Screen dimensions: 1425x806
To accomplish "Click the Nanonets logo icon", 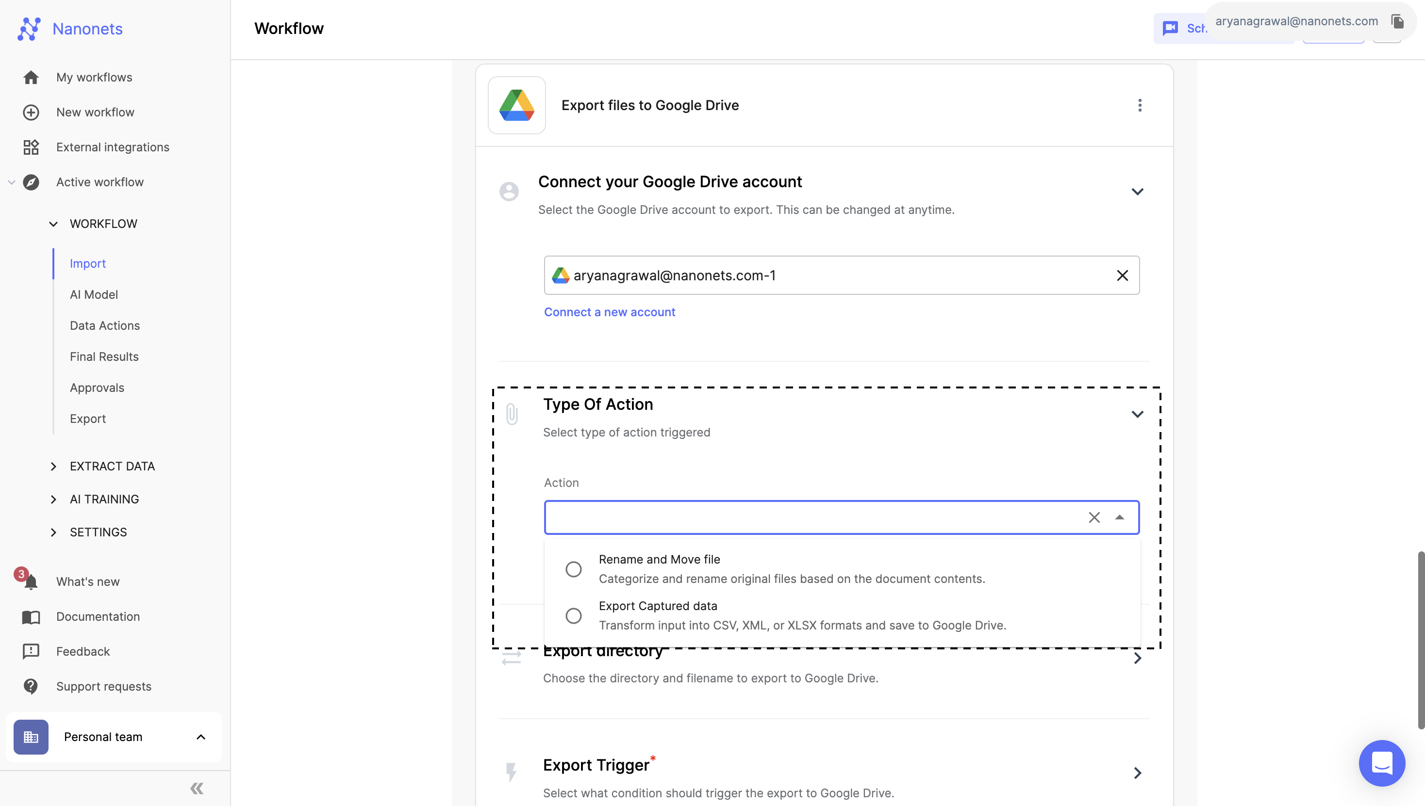I will coord(29,29).
